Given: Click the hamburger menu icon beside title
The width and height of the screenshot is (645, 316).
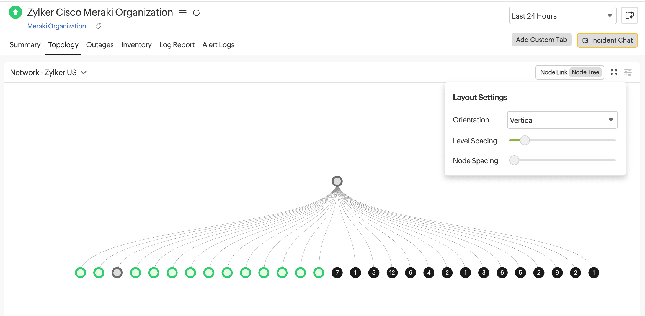Looking at the screenshot, I should click(182, 13).
